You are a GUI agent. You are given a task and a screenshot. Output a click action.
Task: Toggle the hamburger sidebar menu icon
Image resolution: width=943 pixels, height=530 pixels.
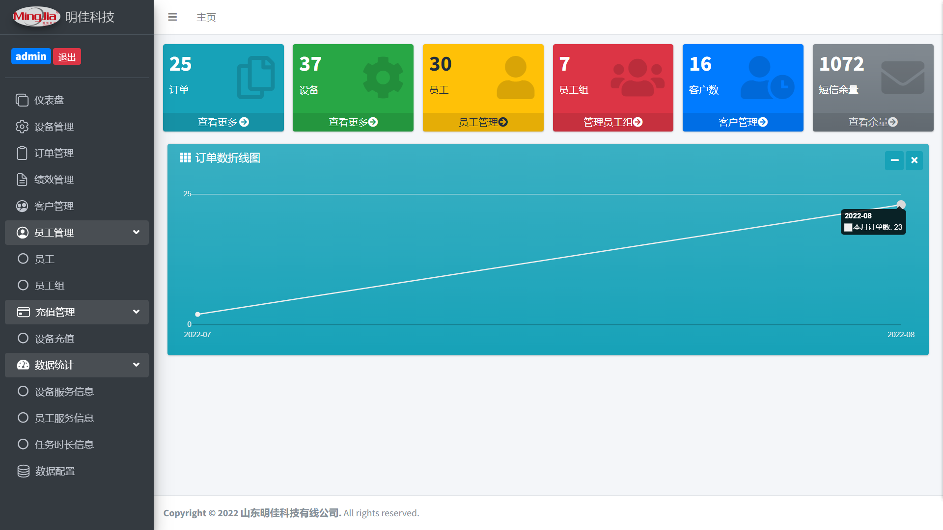point(172,17)
